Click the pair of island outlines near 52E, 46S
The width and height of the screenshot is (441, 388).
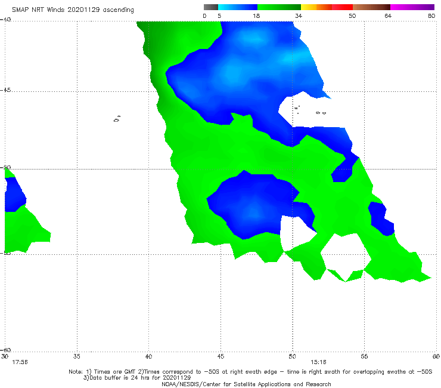click(x=321, y=113)
